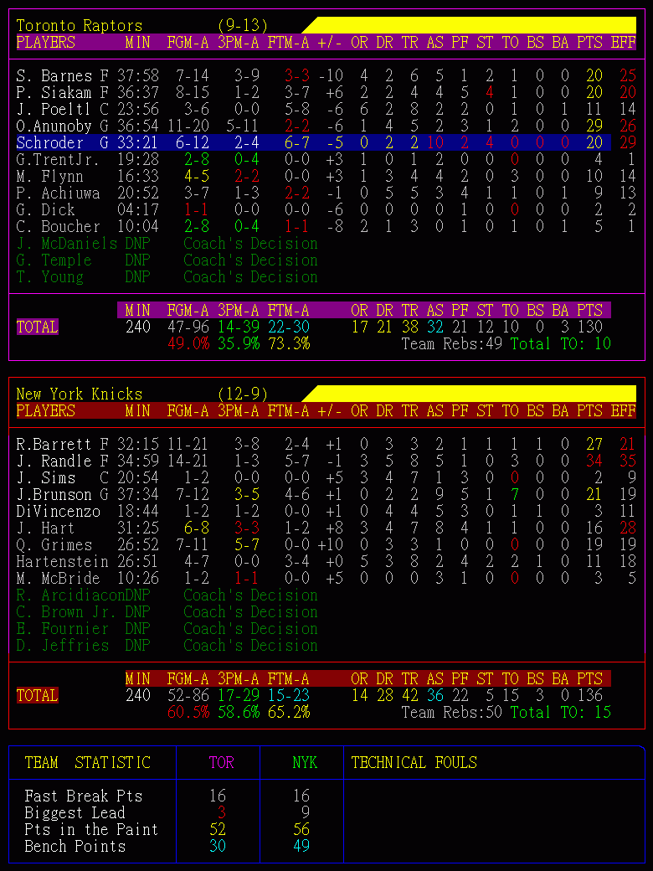
Task: Click Raptors header PLAYERS column label
Action: 45,42
